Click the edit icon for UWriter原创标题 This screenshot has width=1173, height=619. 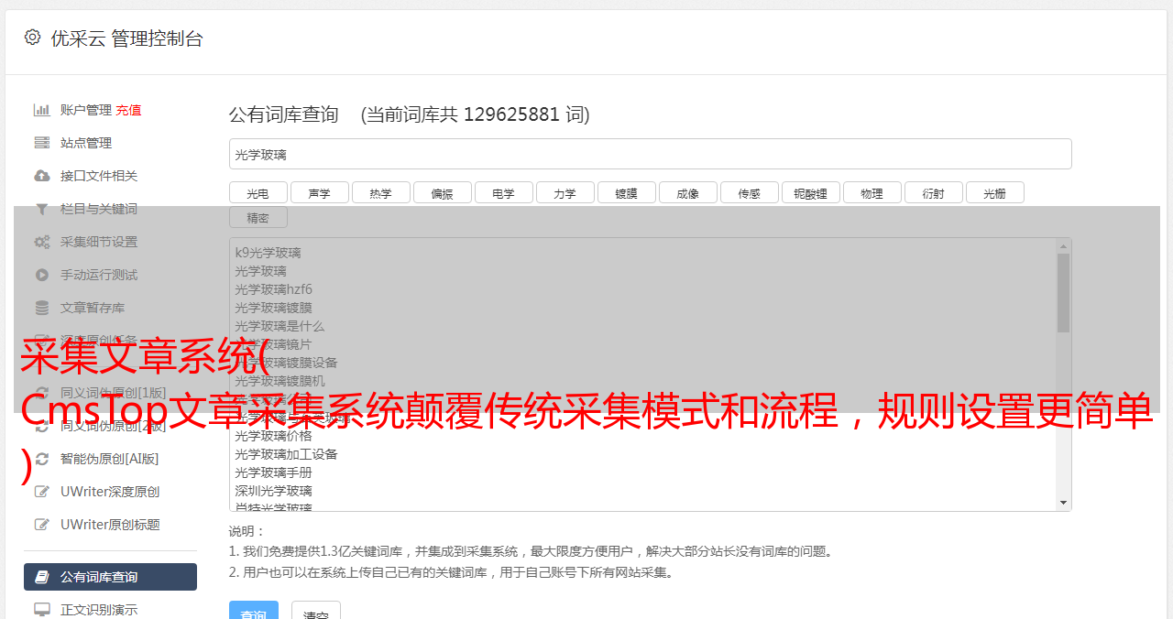click(42, 525)
